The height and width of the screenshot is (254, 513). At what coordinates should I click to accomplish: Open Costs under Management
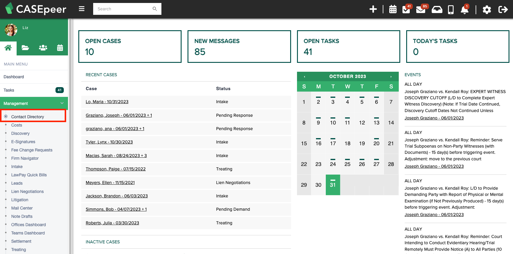pyautogui.click(x=17, y=125)
